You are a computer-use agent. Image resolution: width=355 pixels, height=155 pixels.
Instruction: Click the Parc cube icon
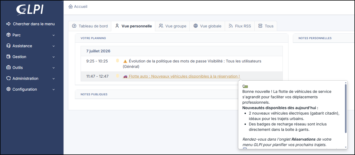8,35
